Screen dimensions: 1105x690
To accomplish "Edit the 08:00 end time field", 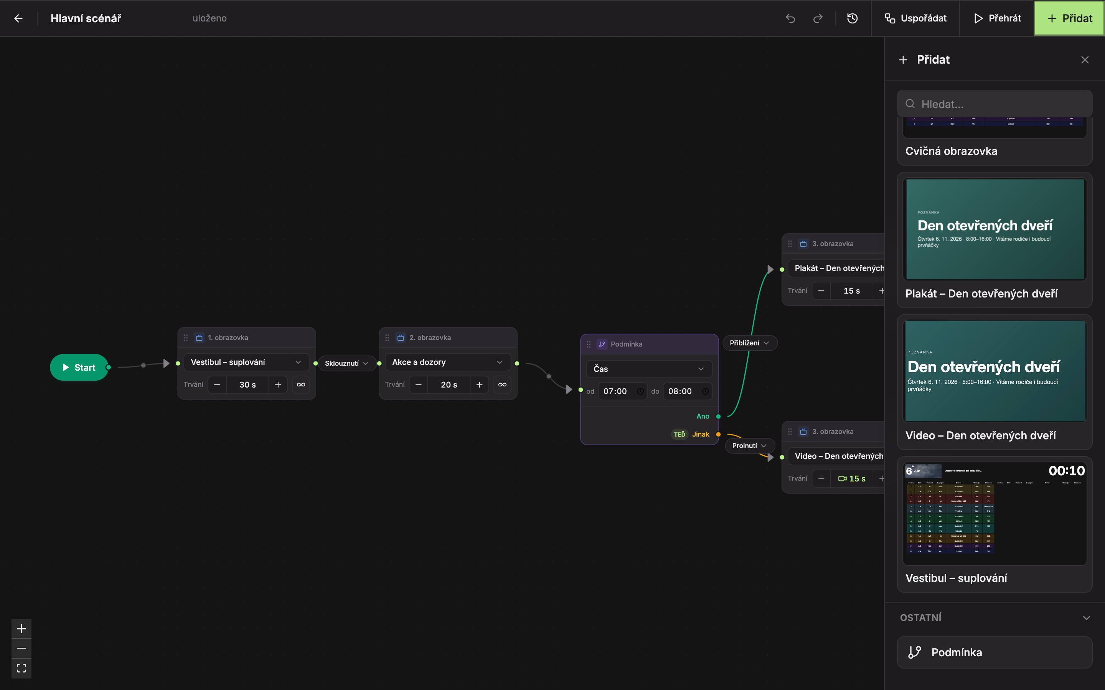I will [x=688, y=391].
